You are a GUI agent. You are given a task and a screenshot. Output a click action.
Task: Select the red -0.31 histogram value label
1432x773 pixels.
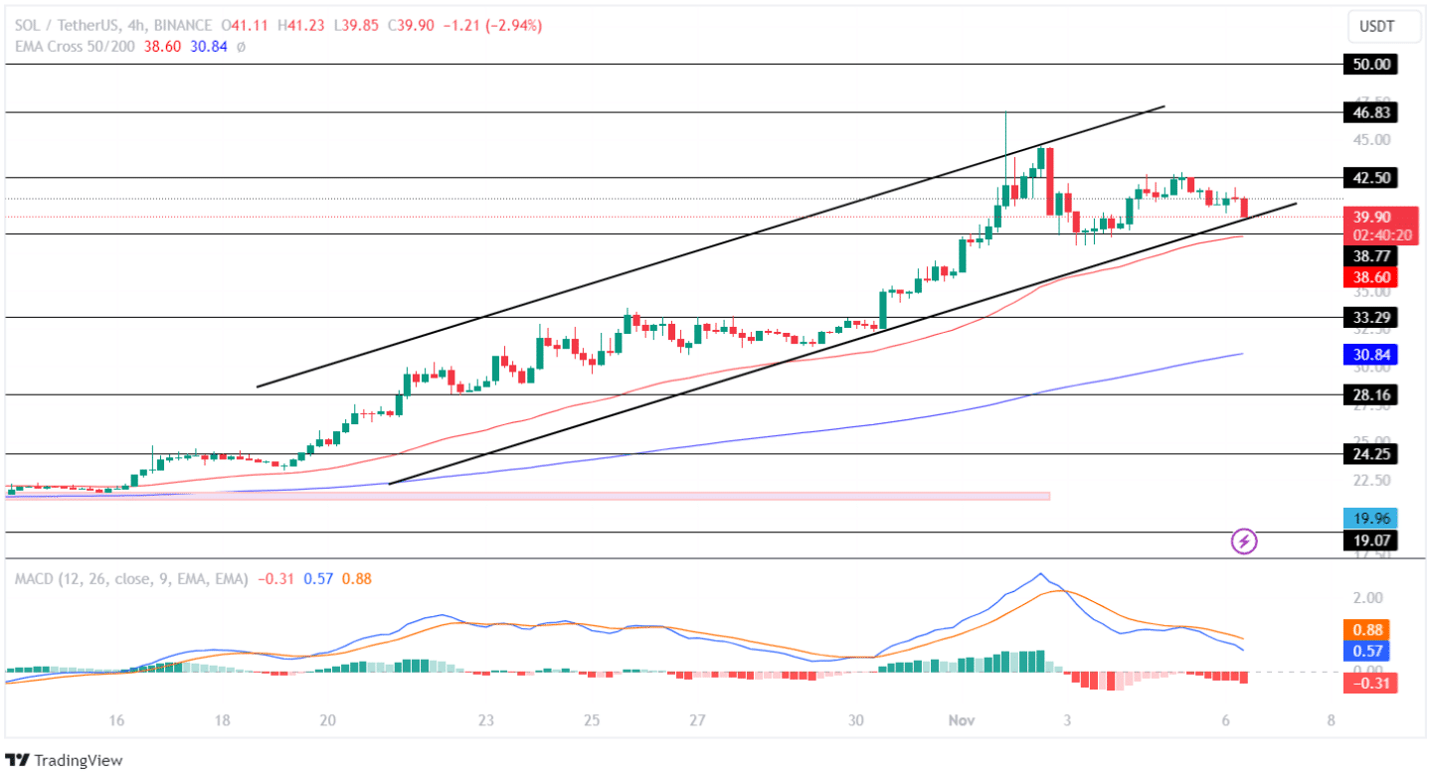1369,683
